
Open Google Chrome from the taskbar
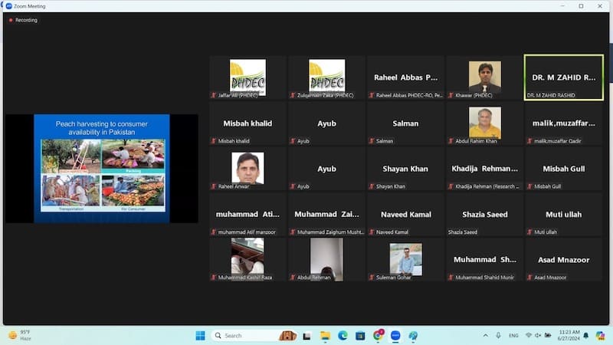(x=378, y=336)
